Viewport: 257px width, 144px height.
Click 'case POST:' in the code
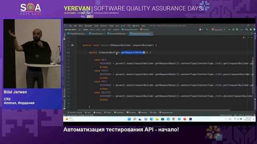pos(101,71)
